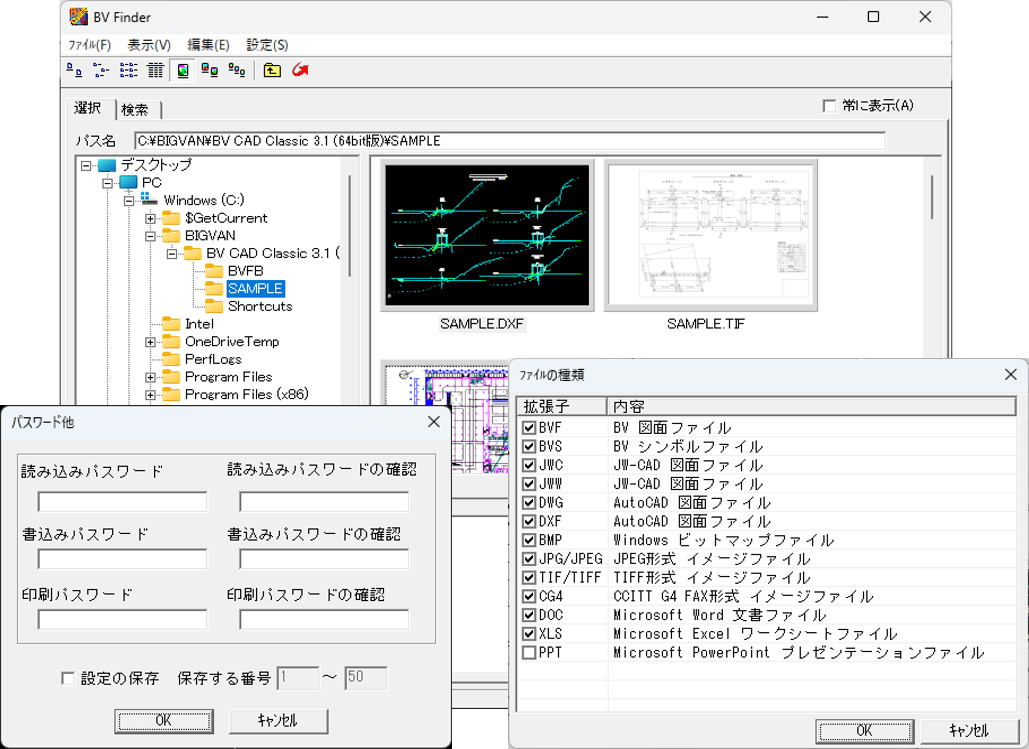This screenshot has width=1029, height=749.
Task: Select the medium thumbnail view icon
Action: (x=210, y=71)
